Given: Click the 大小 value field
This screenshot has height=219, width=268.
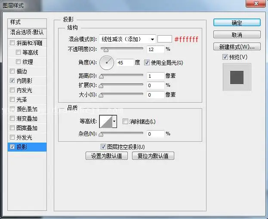Looking at the screenshot, I should click(156, 94).
